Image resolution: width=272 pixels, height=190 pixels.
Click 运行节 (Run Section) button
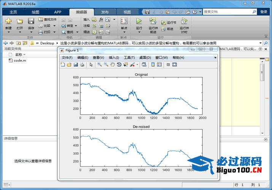pyautogui.click(x=169, y=22)
